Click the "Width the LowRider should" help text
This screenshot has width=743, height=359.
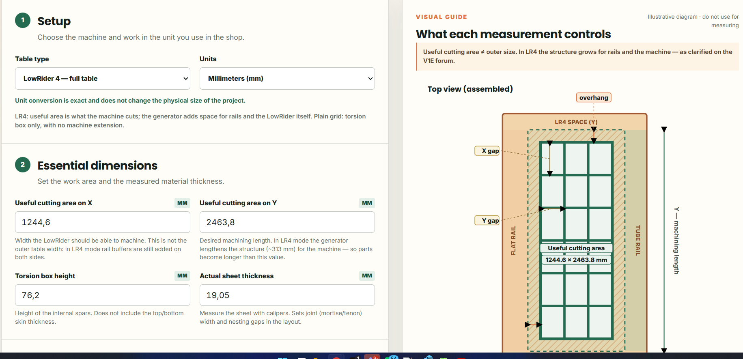click(101, 249)
